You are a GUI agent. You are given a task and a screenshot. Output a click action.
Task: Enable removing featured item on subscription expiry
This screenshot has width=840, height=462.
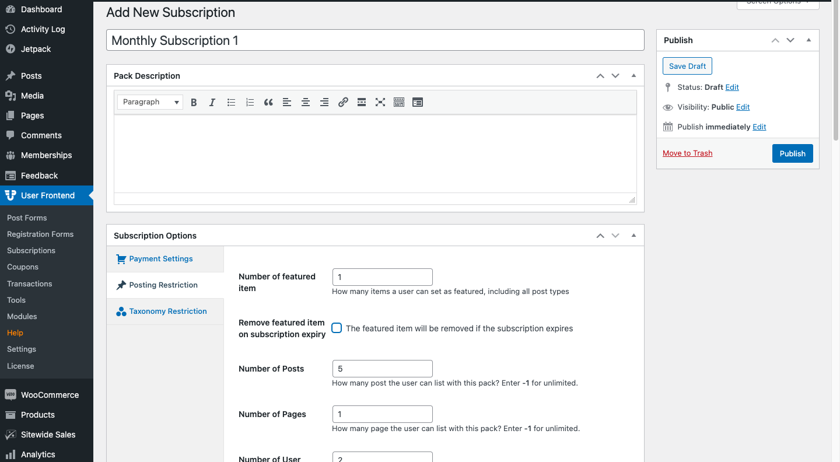point(337,328)
